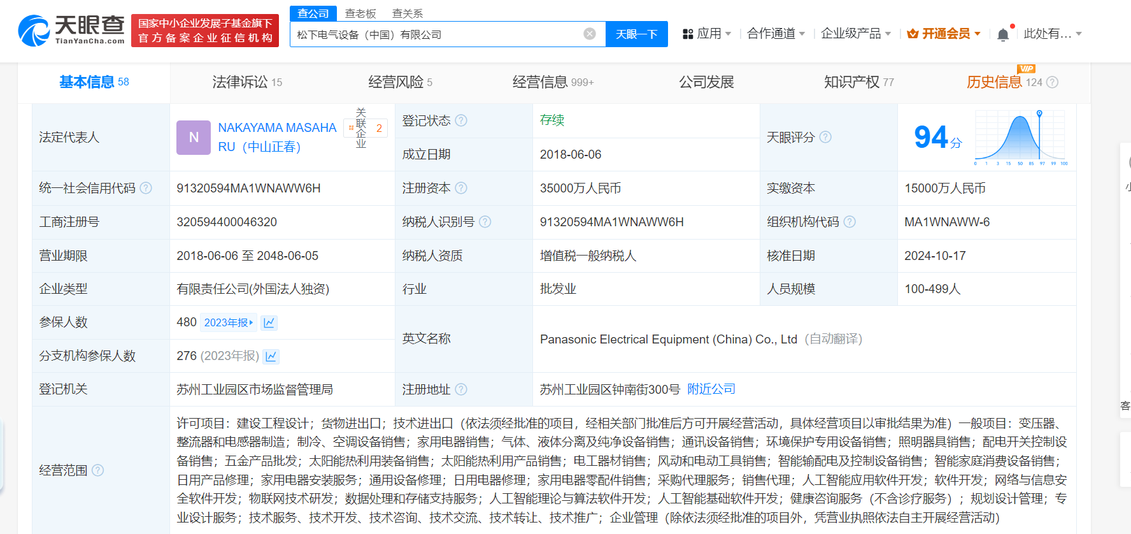This screenshot has width=1131, height=534.
Task: Open the 2023年报 year selector
Action: click(x=228, y=322)
